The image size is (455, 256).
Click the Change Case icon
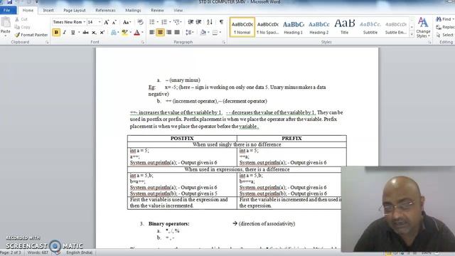127,22
